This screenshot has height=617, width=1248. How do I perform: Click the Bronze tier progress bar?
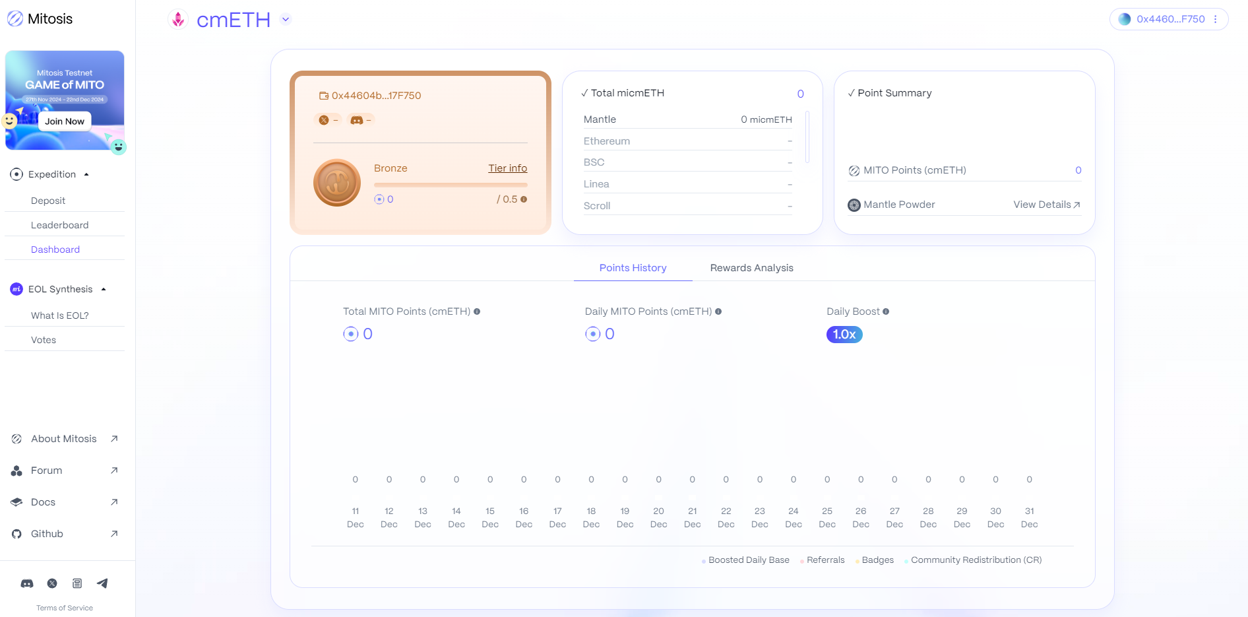click(451, 185)
